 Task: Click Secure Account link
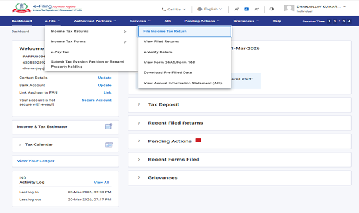[x=97, y=100]
